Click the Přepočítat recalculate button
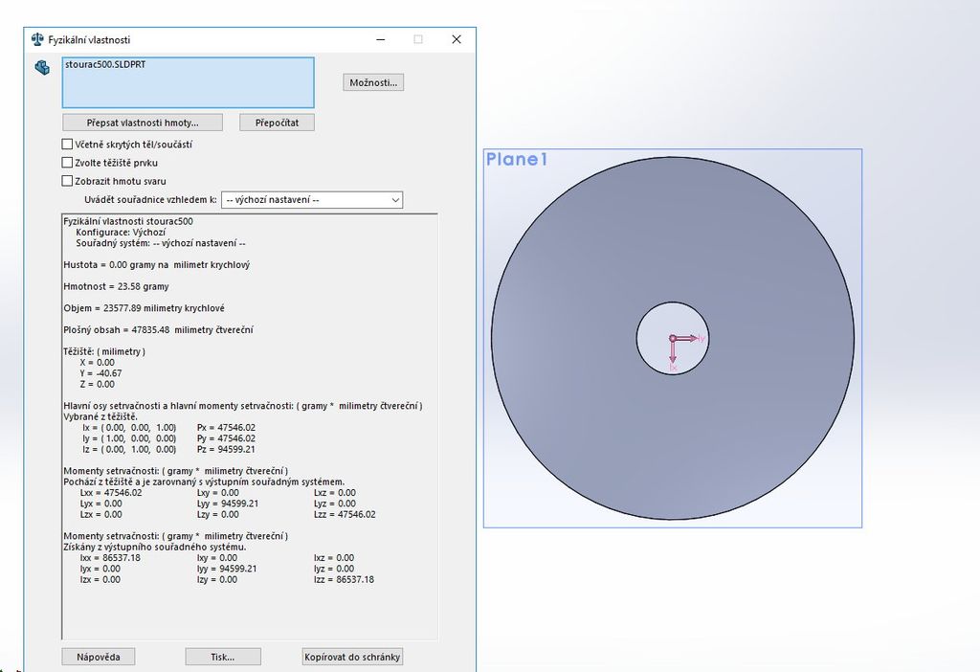 (277, 123)
